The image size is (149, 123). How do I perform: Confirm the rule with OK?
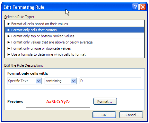pos(104,115)
